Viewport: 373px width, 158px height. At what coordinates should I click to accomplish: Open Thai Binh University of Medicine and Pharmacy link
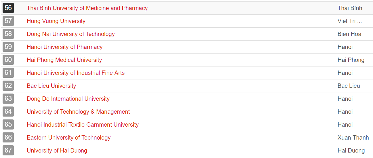pos(87,8)
